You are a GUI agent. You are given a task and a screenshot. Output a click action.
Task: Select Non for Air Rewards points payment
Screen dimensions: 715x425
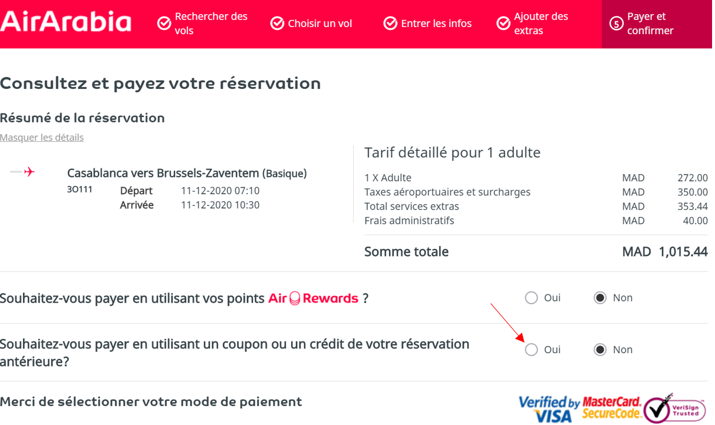click(x=600, y=298)
